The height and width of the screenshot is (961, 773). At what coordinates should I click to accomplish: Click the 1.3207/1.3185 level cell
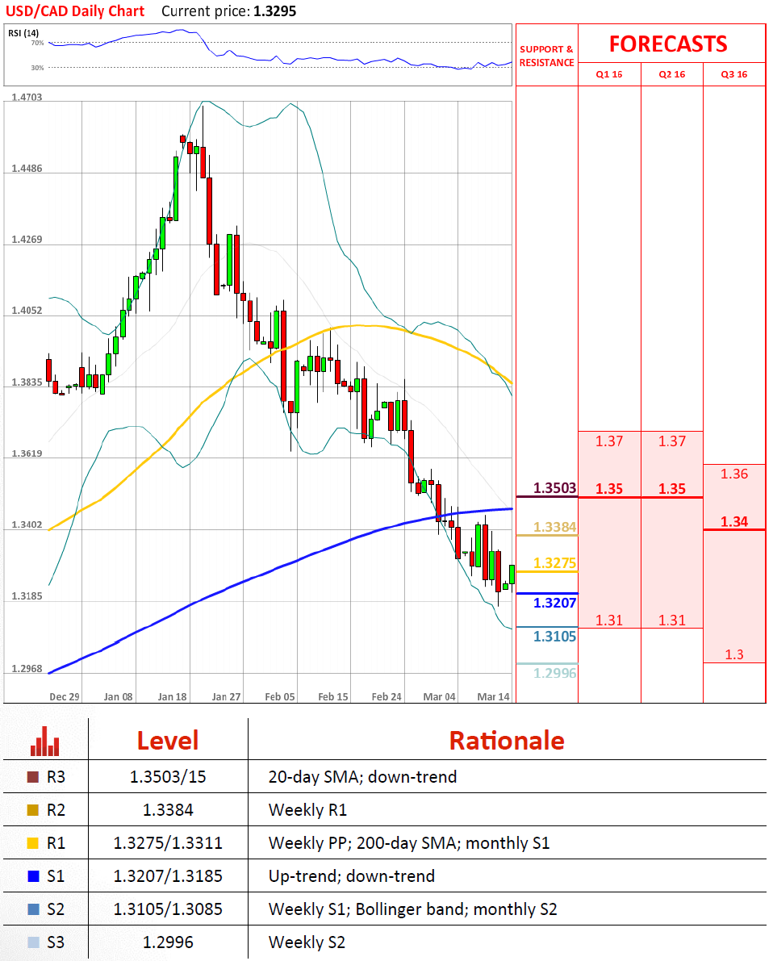tap(168, 876)
